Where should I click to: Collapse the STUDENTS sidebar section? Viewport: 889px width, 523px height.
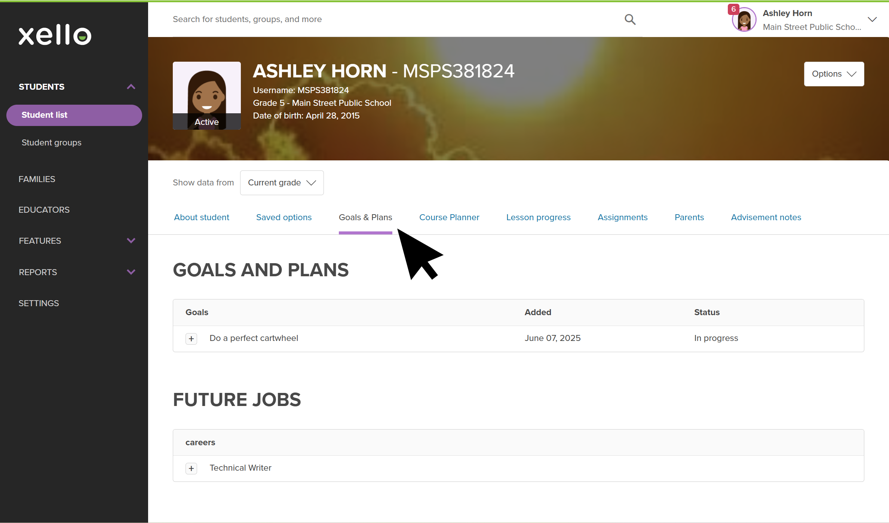(x=131, y=87)
